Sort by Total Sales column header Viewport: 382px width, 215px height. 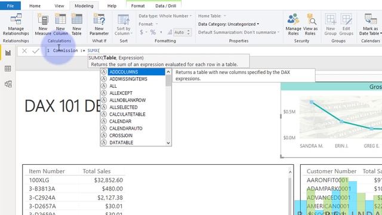[97, 171]
